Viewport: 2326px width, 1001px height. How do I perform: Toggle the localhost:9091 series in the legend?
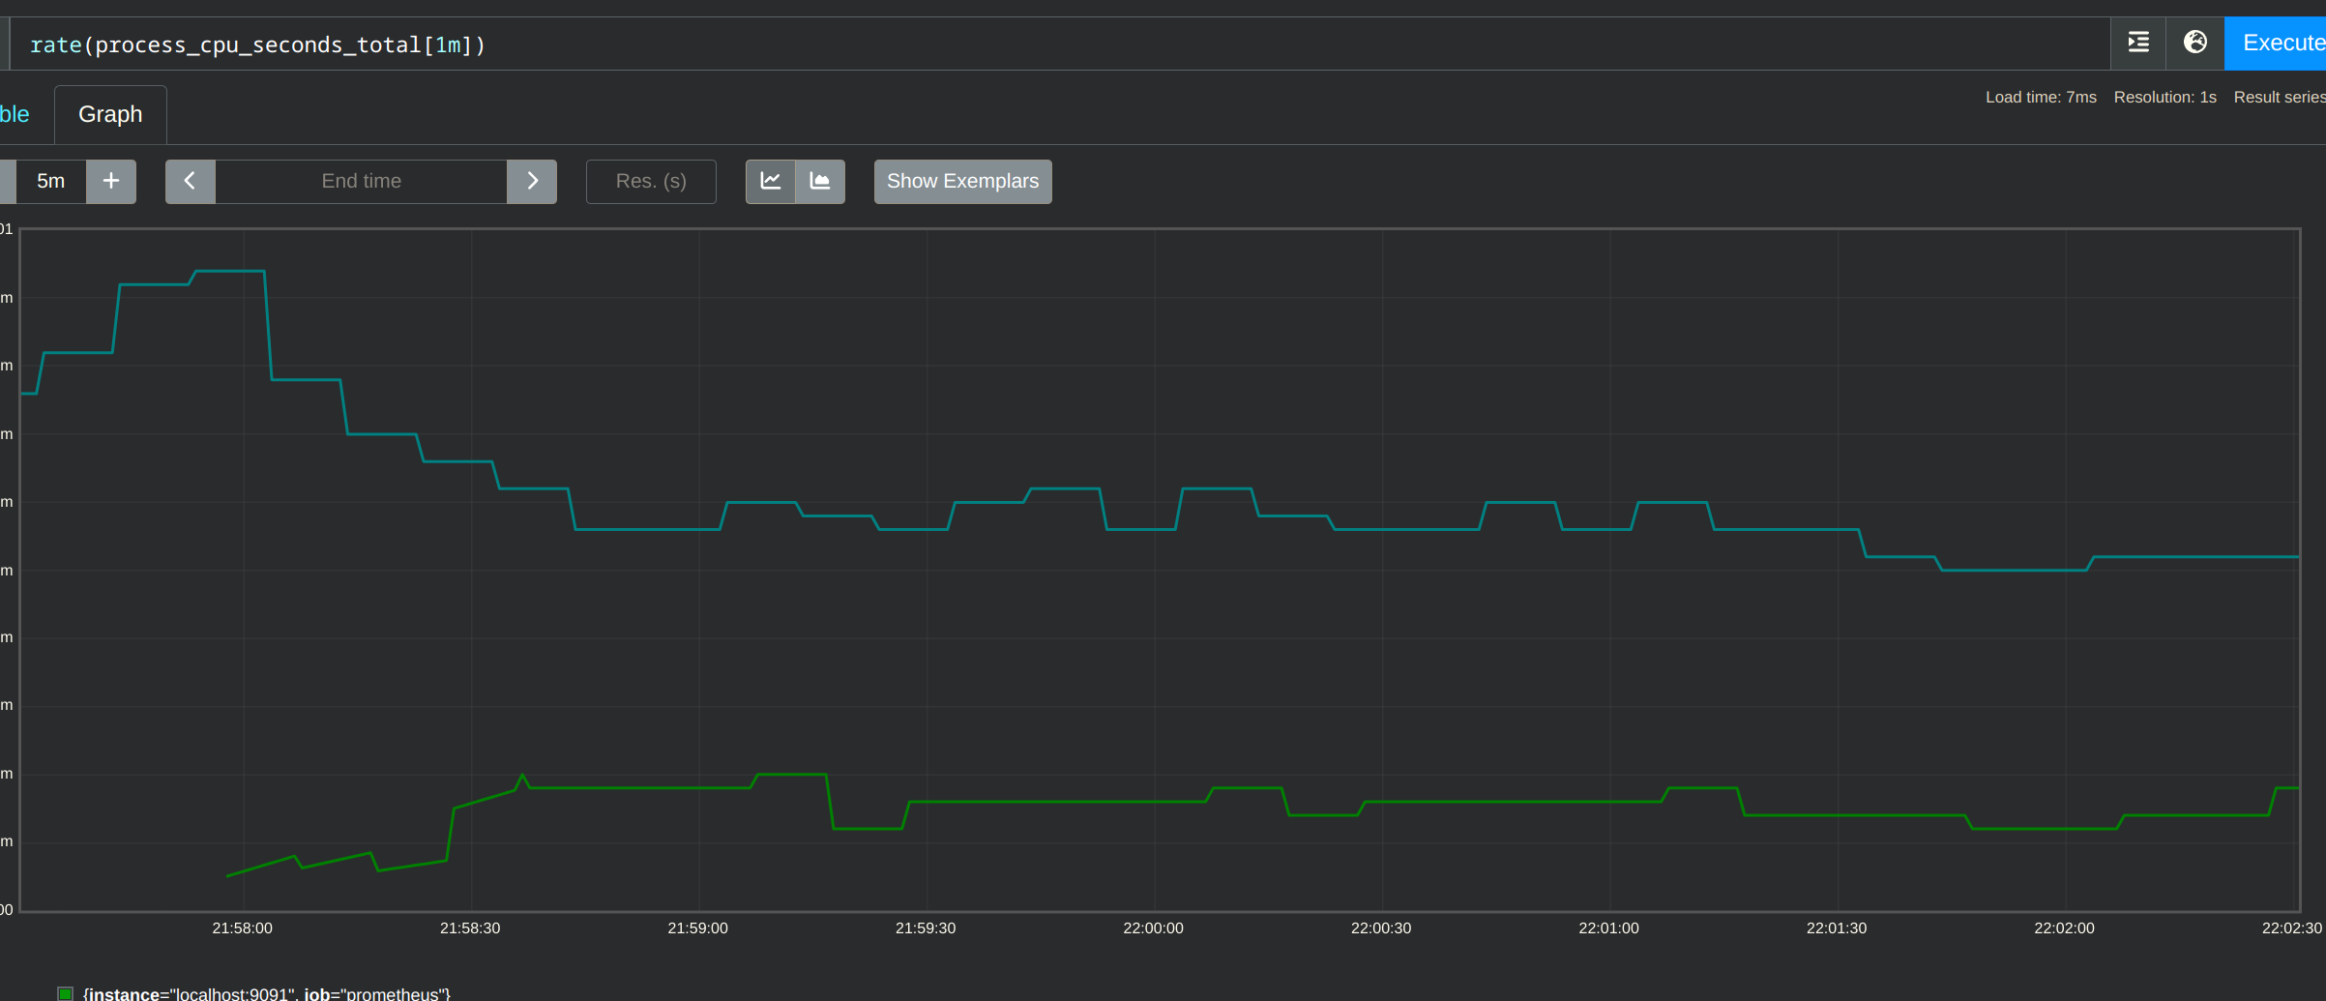point(266,993)
